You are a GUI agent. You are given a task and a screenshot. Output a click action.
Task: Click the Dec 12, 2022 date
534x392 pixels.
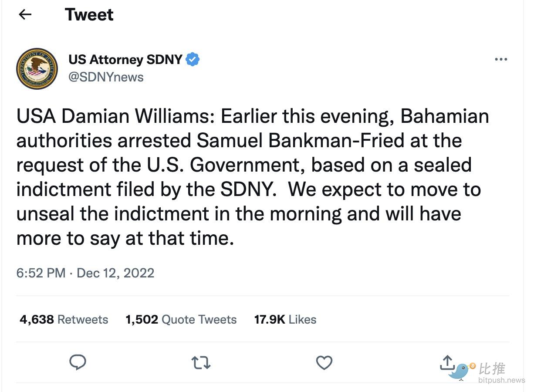[115, 273]
